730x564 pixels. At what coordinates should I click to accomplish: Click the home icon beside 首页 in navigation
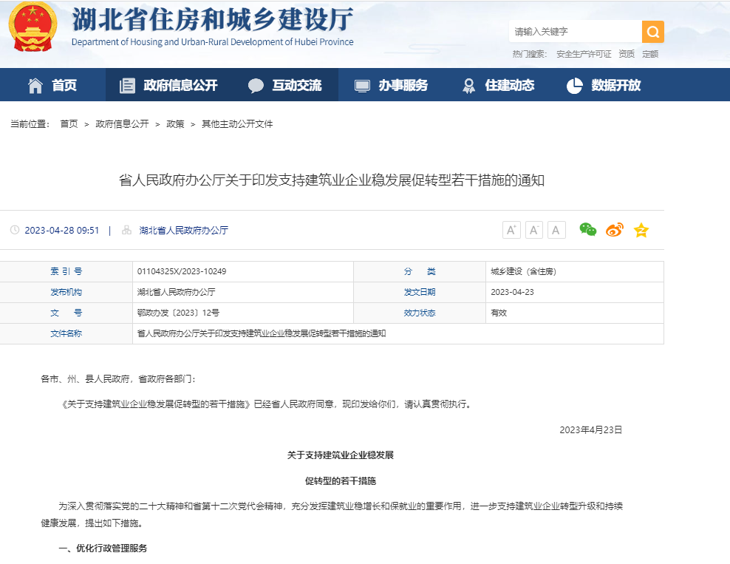(35, 84)
